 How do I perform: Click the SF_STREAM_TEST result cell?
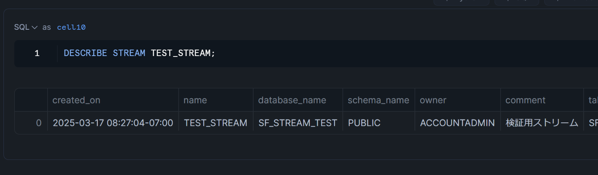point(298,123)
